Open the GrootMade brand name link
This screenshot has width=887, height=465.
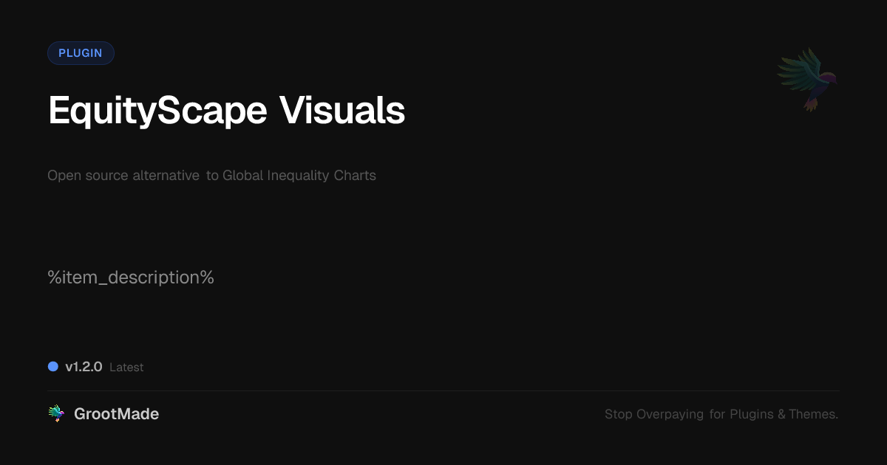click(116, 414)
